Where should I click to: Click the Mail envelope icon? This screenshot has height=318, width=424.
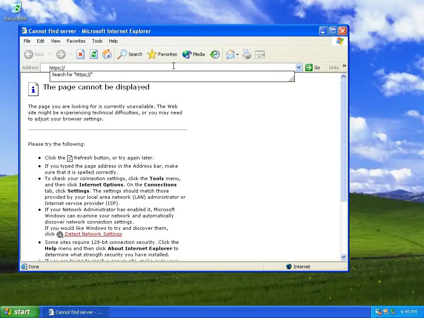[230, 54]
